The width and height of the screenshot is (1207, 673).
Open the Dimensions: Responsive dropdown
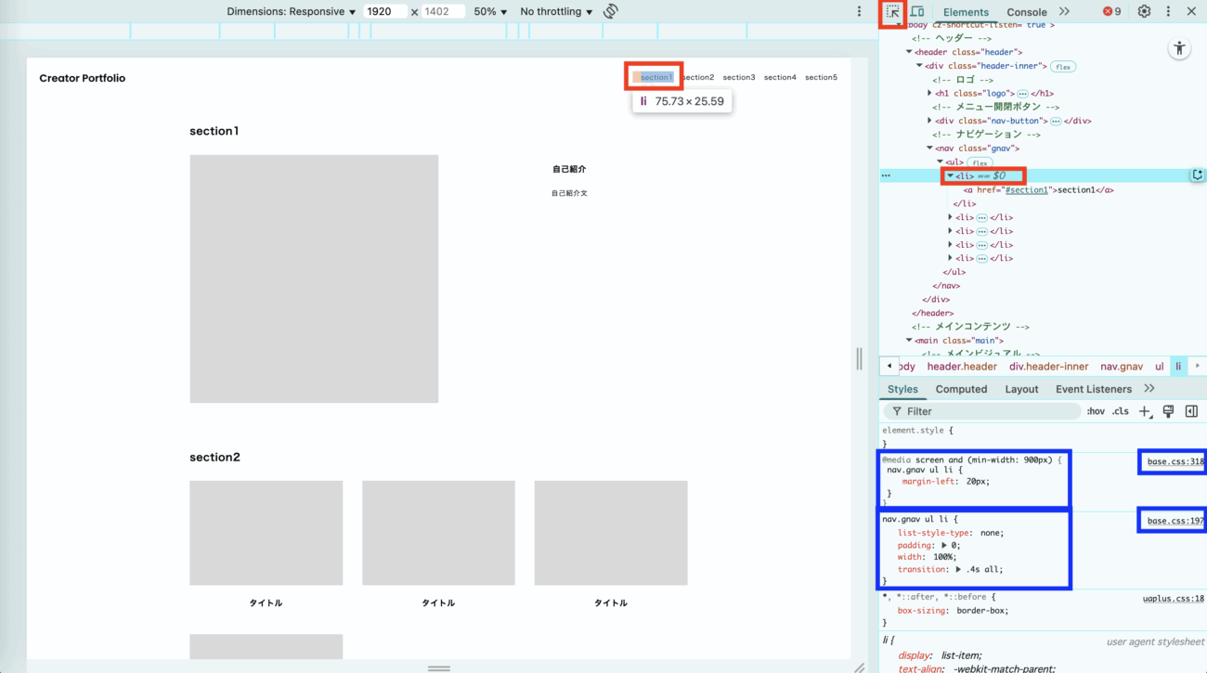click(x=292, y=12)
